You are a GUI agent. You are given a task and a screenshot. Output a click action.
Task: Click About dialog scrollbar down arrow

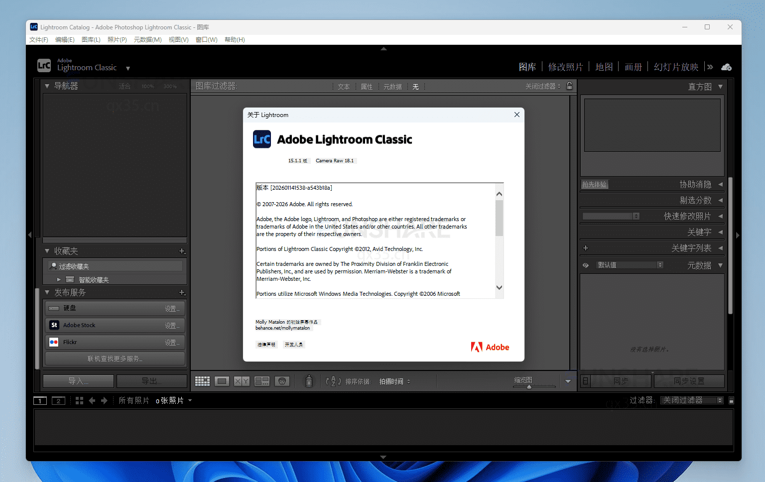499,287
